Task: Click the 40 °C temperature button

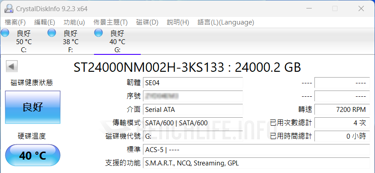Action: (x=33, y=155)
